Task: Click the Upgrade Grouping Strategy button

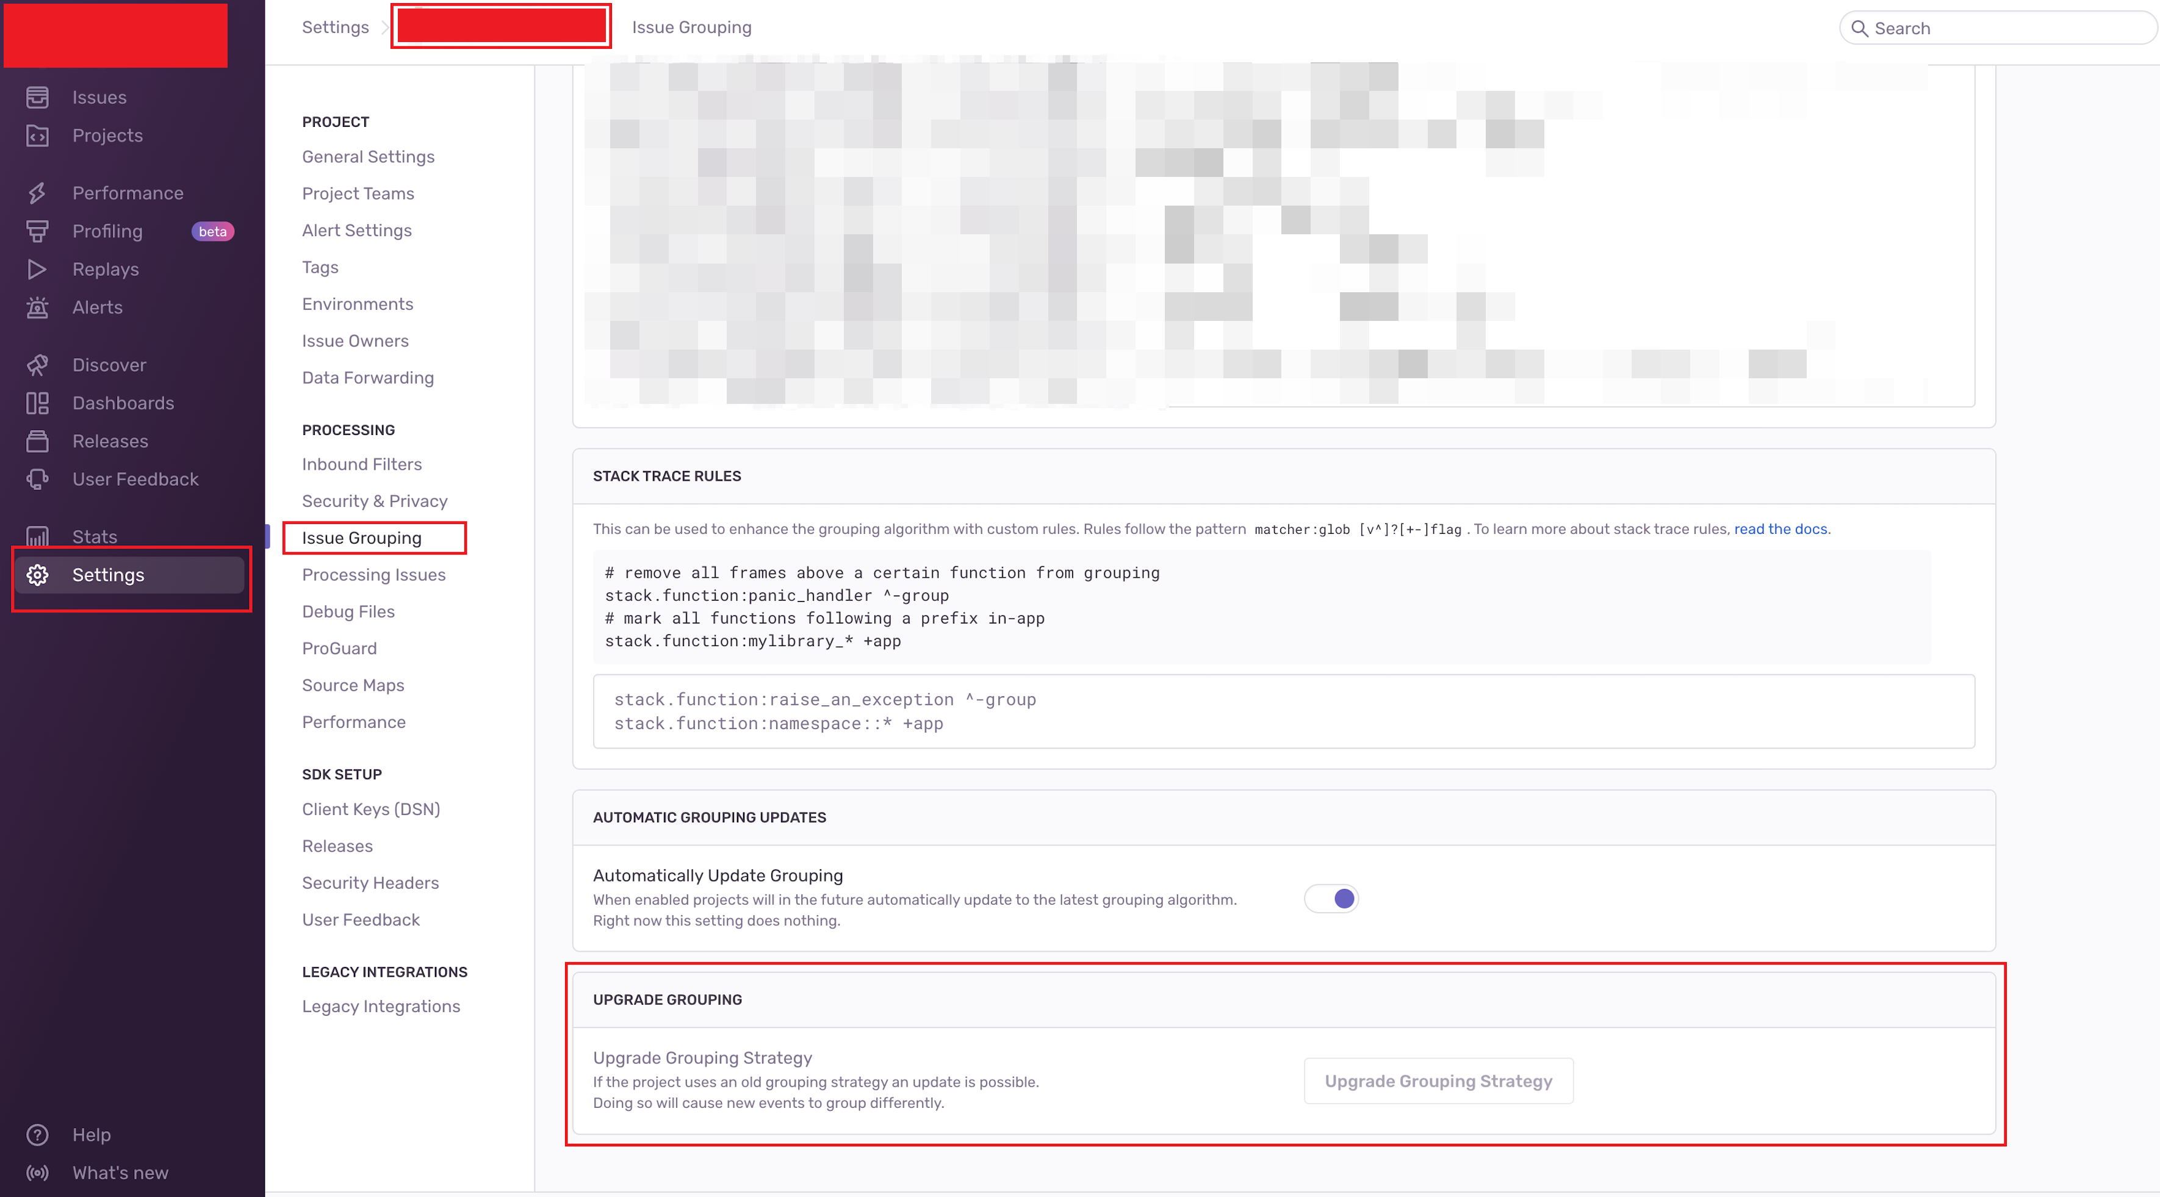Action: point(1438,1081)
